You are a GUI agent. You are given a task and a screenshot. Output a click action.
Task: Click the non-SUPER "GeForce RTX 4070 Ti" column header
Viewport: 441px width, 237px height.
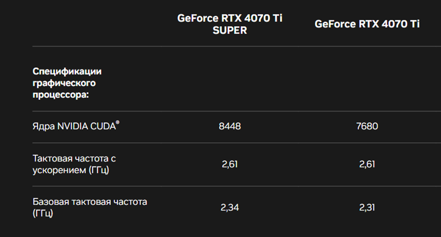click(x=367, y=24)
